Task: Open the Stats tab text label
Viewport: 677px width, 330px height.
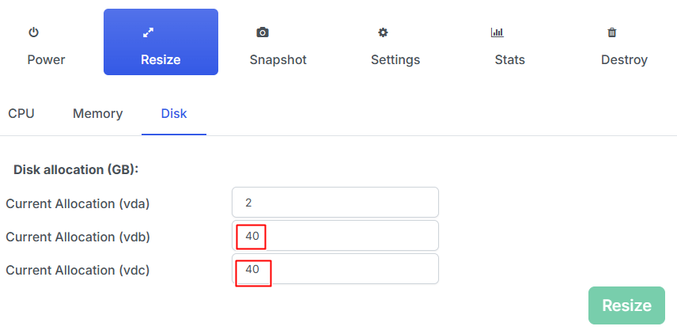Action: click(509, 59)
